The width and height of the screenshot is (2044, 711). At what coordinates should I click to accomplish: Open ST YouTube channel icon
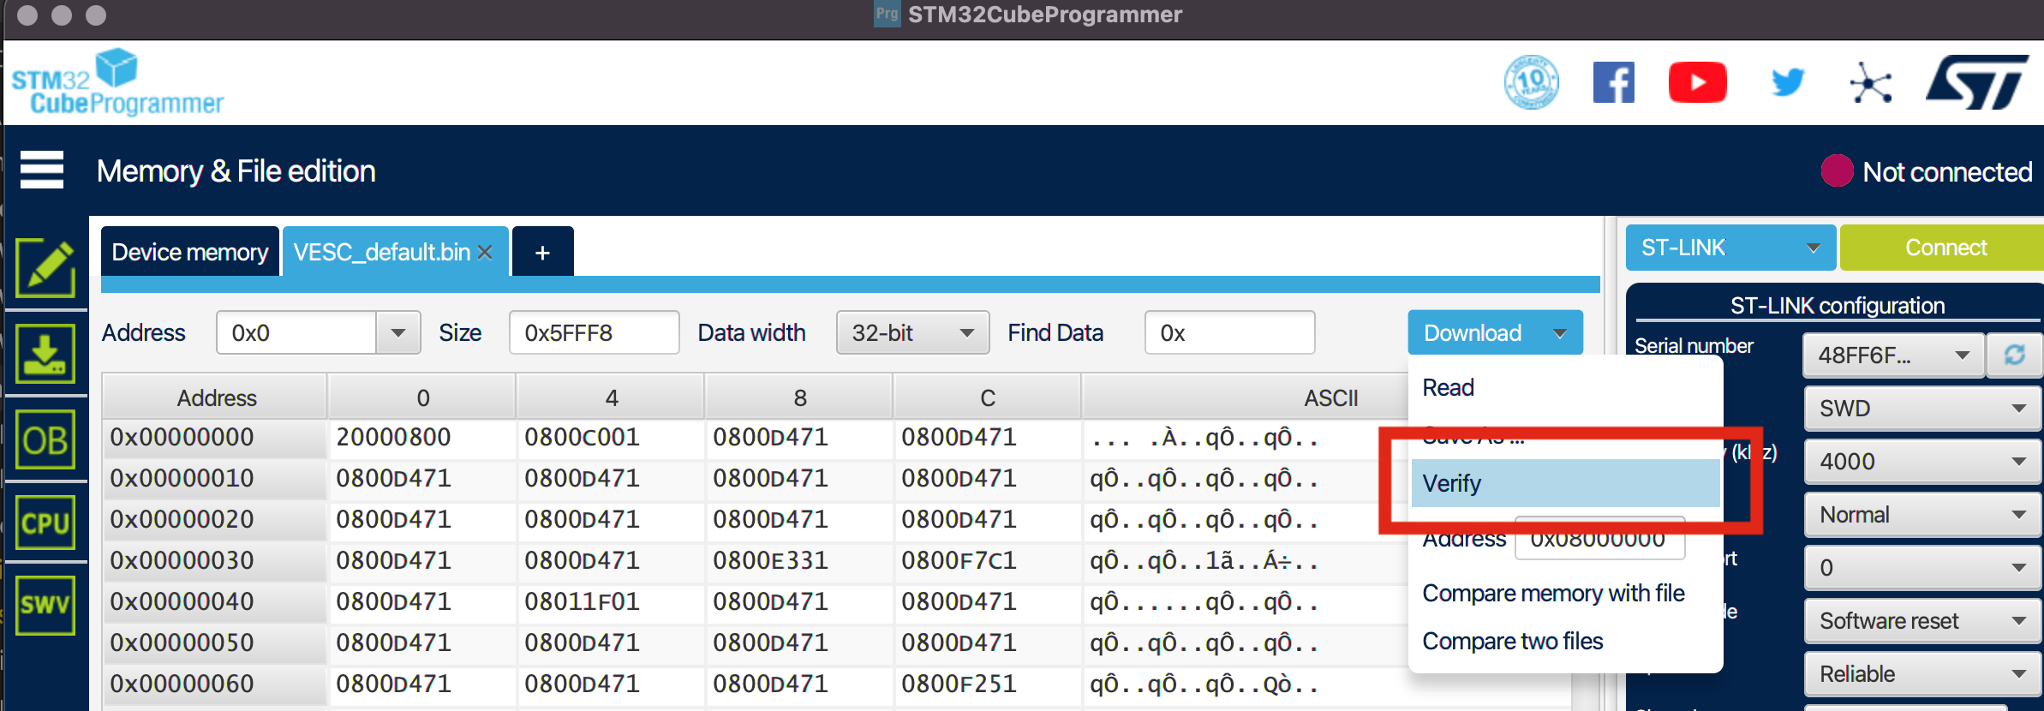coord(1698,82)
